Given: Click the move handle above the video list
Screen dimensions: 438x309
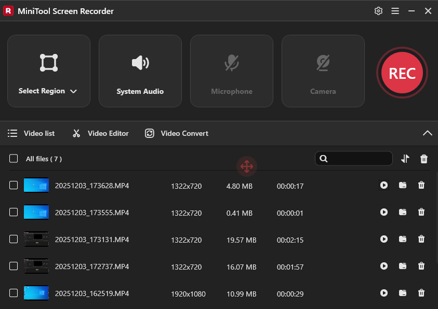Looking at the screenshot, I should [247, 166].
